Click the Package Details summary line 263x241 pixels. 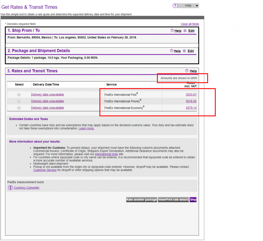(x=53, y=58)
